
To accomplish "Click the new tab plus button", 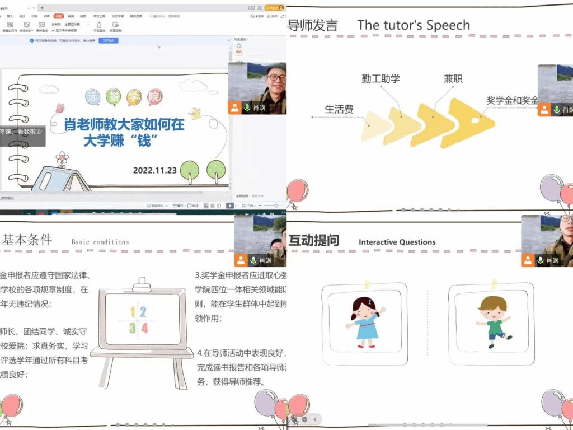I will click(41, 8).
